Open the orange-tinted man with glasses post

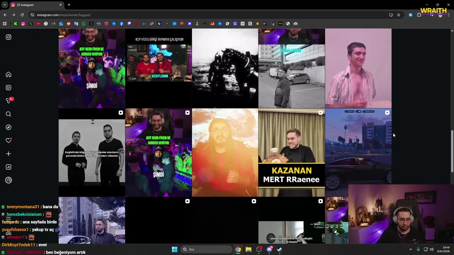(x=225, y=152)
